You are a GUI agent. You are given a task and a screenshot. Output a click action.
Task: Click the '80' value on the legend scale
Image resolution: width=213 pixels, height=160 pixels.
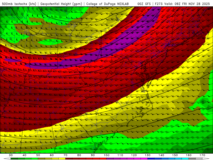click(79, 155)
